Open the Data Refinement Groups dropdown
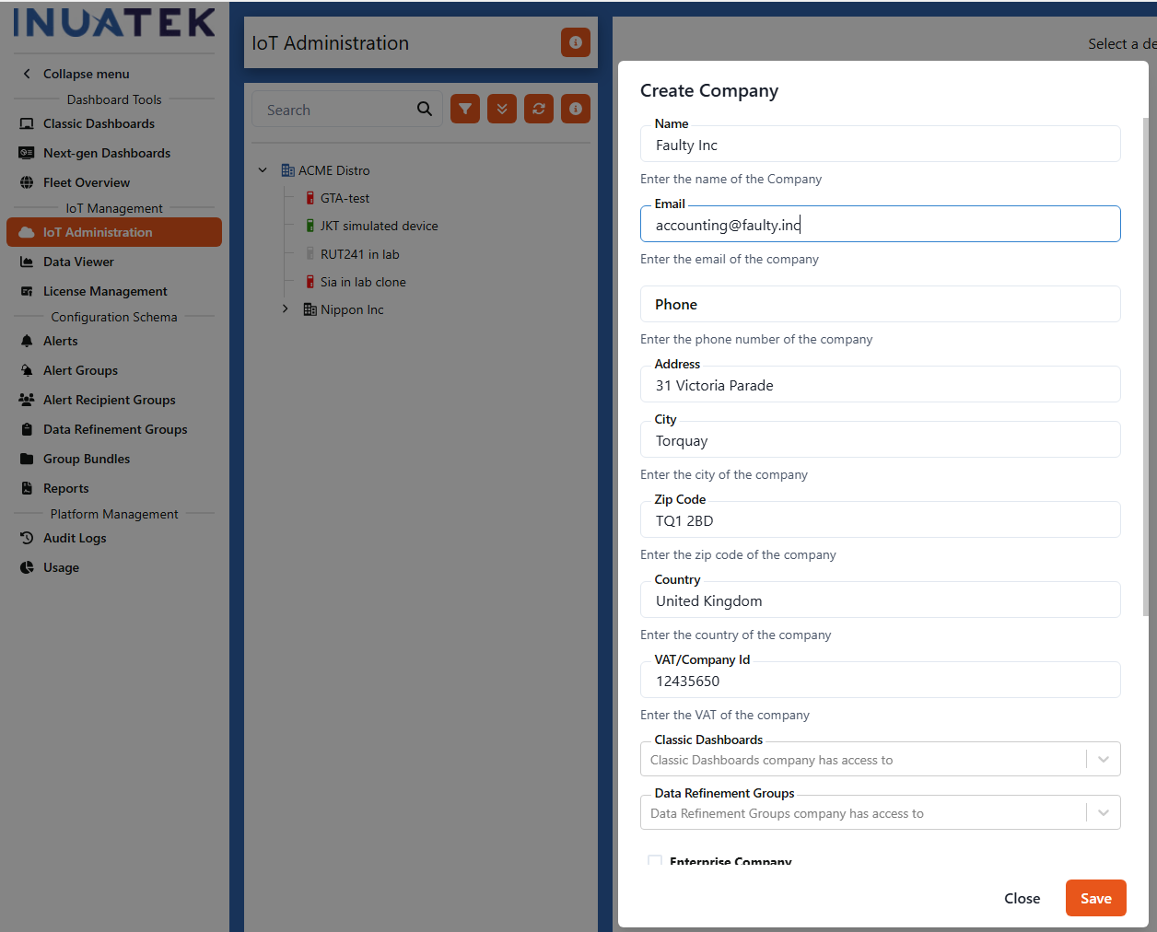The image size is (1157, 932). [1103, 812]
